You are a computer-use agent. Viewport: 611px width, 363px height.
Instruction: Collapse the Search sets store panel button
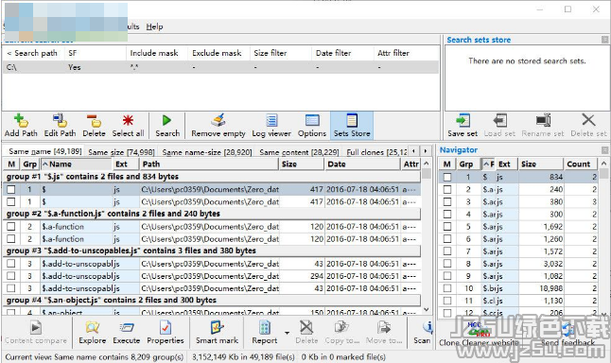tap(604, 40)
